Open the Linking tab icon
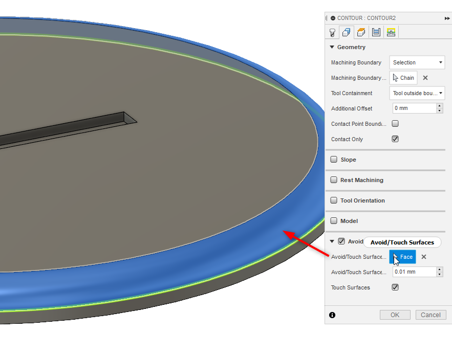Screen dimensions: 452x357 (391, 32)
